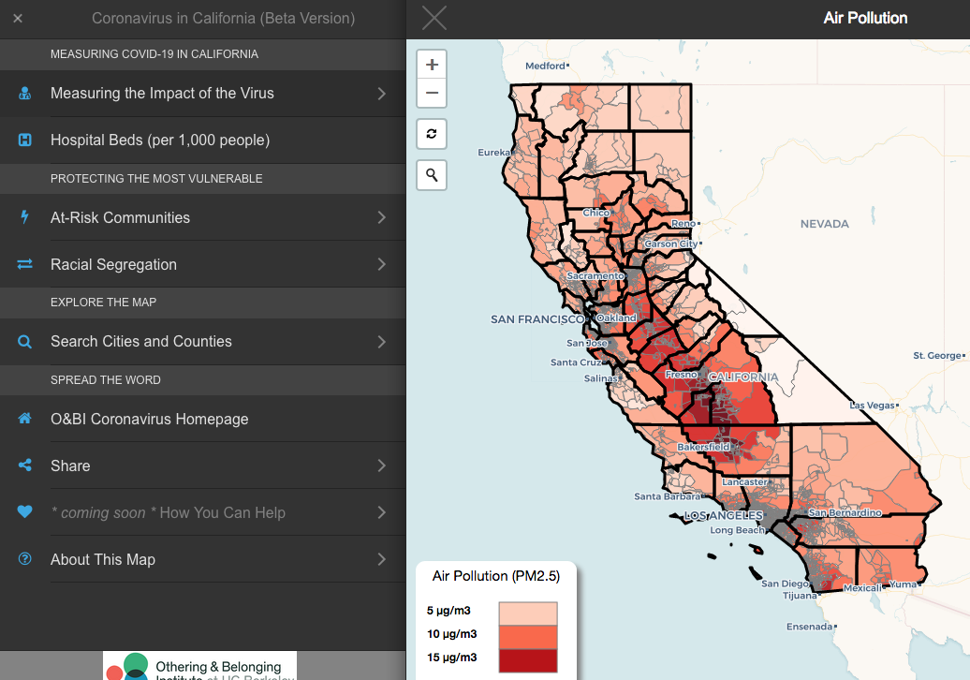Click the Chico label on the map
Viewport: 970px width, 680px height.
(x=595, y=213)
